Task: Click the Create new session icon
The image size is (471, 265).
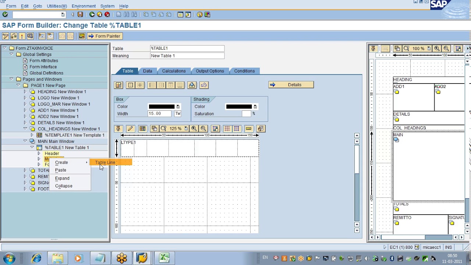Action: 180,14
